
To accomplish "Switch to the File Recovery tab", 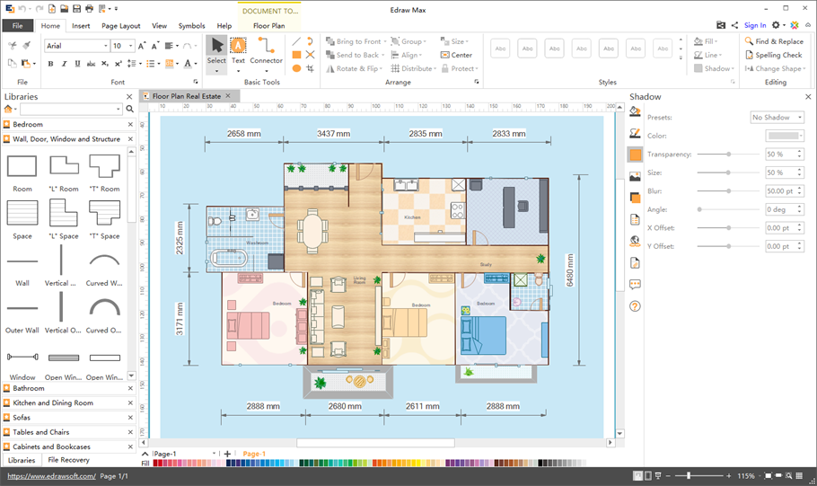I will tap(68, 460).
